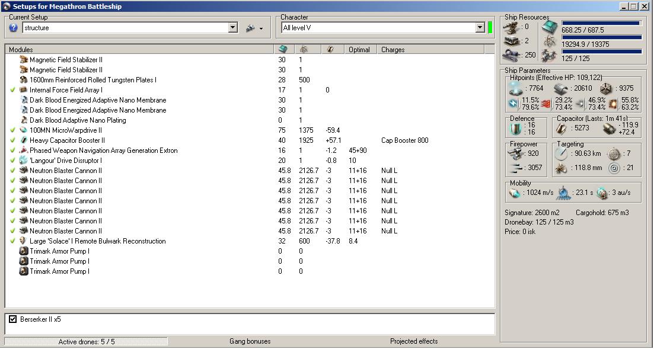Open the Projected effects tab

point(414,341)
